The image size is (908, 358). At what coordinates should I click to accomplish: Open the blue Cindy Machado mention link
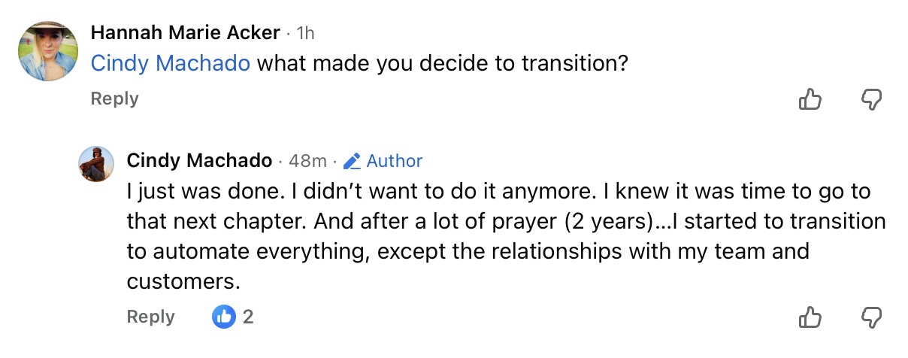pyautogui.click(x=170, y=63)
